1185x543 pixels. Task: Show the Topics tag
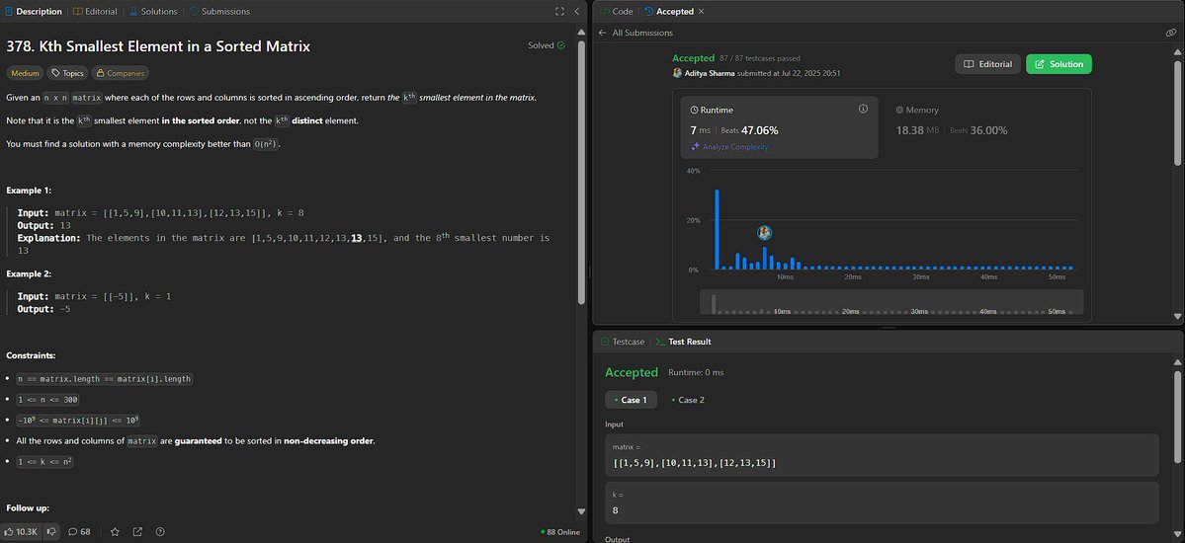(x=67, y=73)
